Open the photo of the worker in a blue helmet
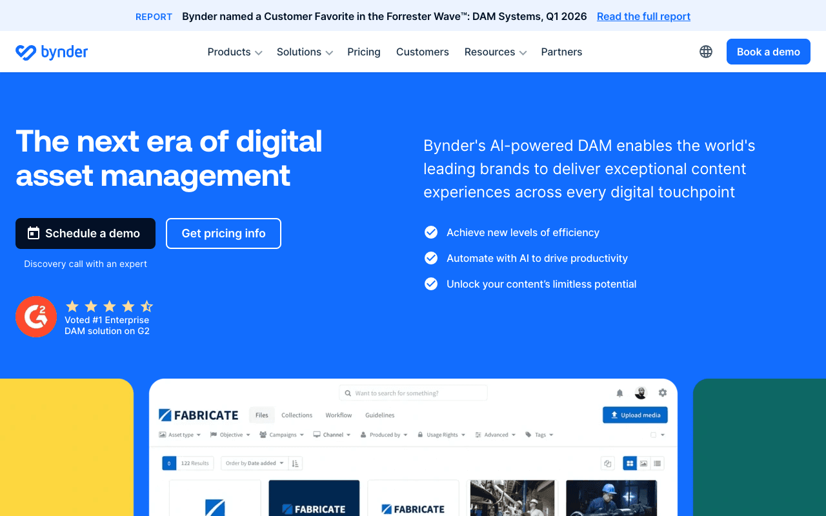Viewport: 826px width, 516px height. 611,498
